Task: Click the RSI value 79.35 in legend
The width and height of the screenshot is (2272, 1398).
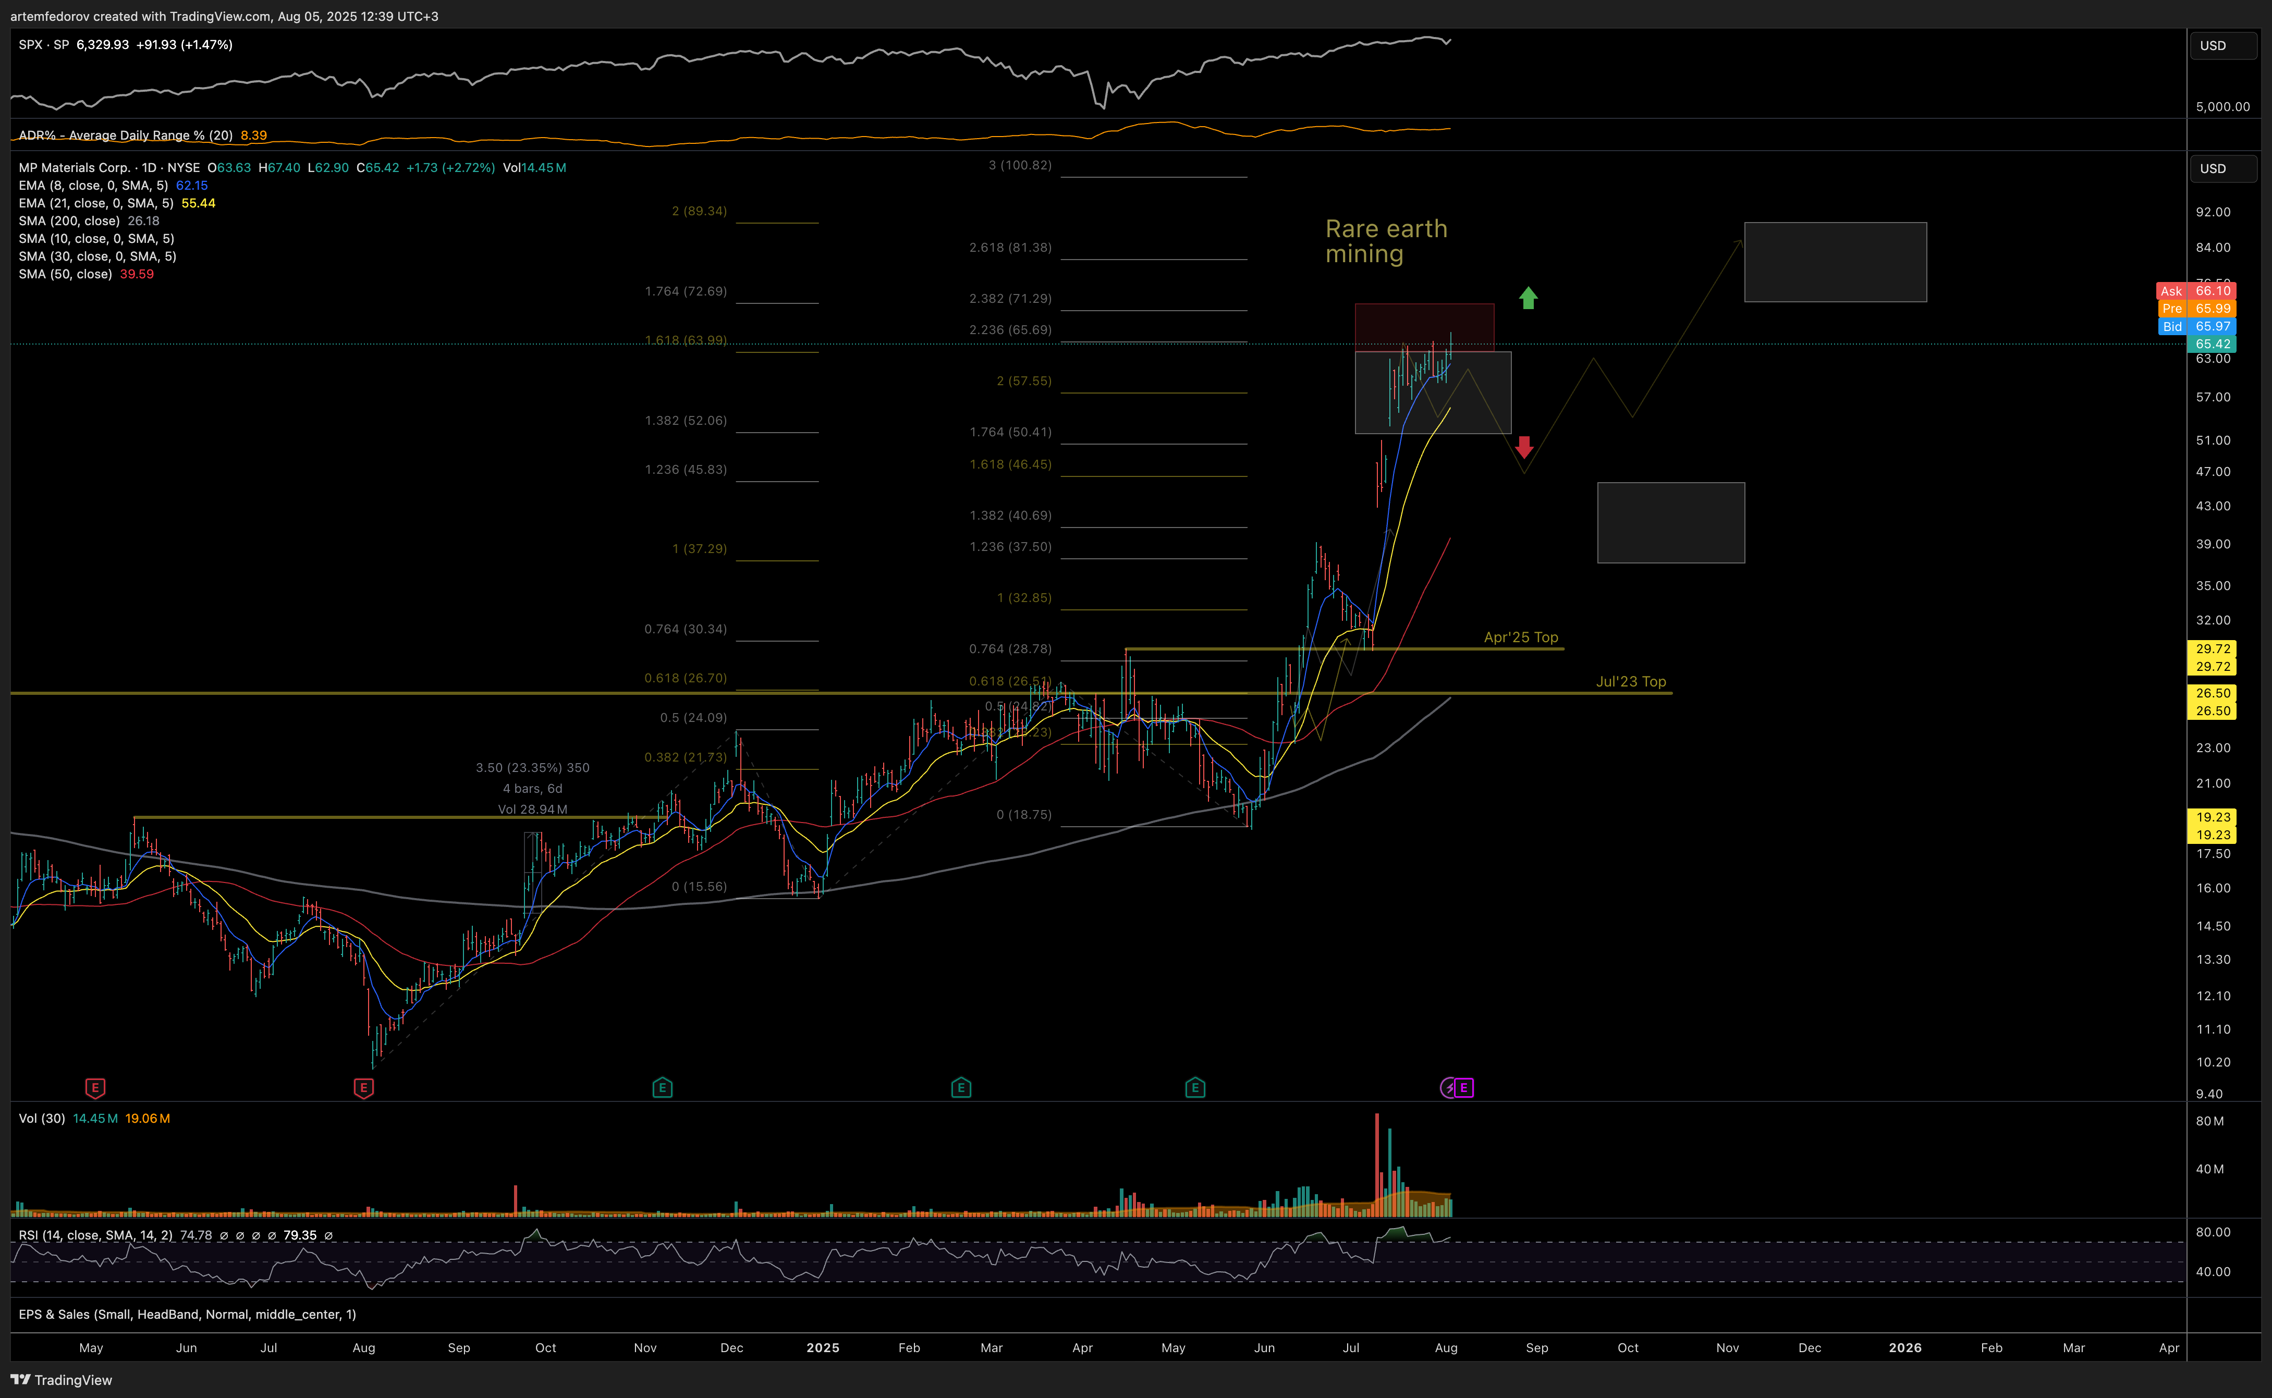Action: point(300,1235)
